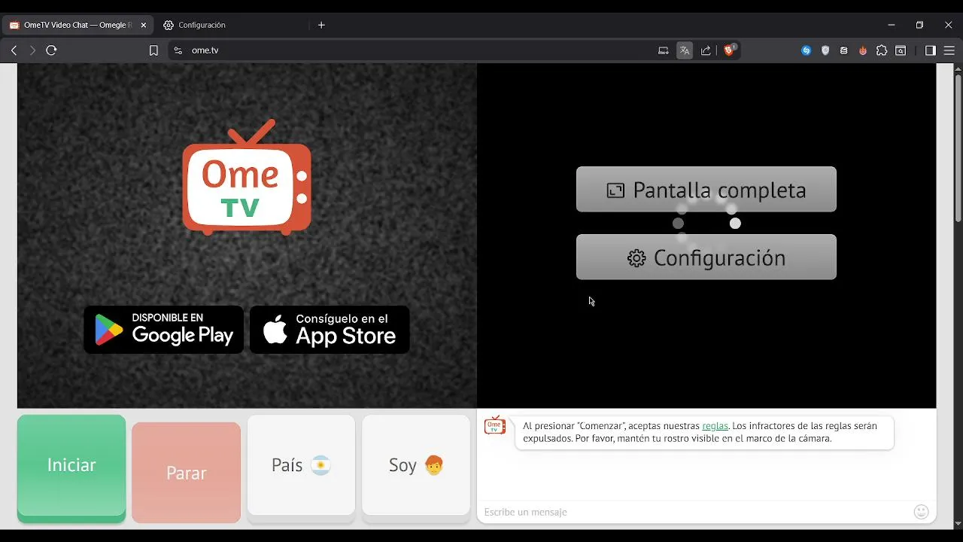Image resolution: width=963 pixels, height=542 pixels.
Task: Open the blue Shazam extension
Action: pos(807,50)
